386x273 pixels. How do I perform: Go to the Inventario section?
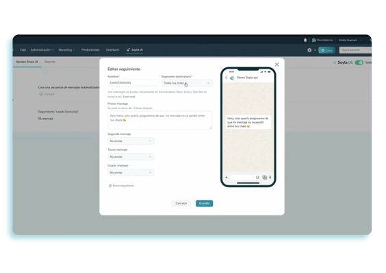pyautogui.click(x=112, y=50)
